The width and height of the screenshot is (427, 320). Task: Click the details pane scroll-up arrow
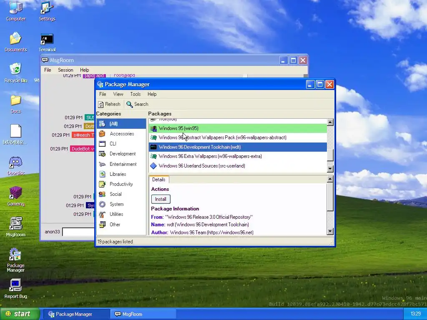(330, 179)
